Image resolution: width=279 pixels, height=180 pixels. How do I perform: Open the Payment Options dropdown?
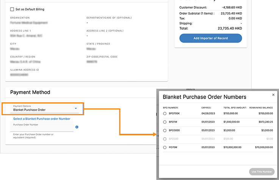pos(45,108)
